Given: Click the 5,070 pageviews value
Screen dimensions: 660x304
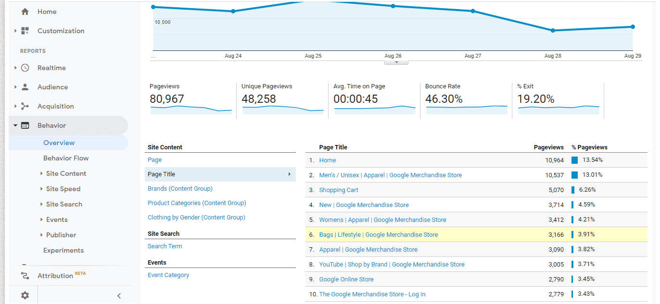Looking at the screenshot, I should (557, 190).
